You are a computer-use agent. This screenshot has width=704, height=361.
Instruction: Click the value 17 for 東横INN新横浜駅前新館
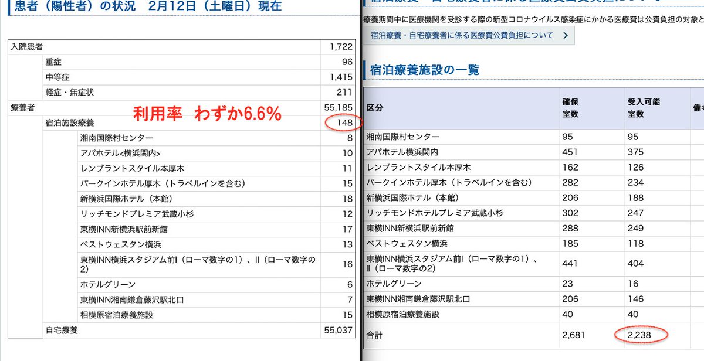pos(347,229)
